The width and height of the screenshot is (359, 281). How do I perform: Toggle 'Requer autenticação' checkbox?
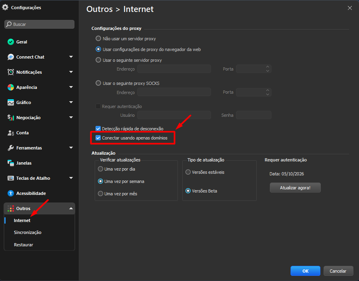[x=98, y=106]
